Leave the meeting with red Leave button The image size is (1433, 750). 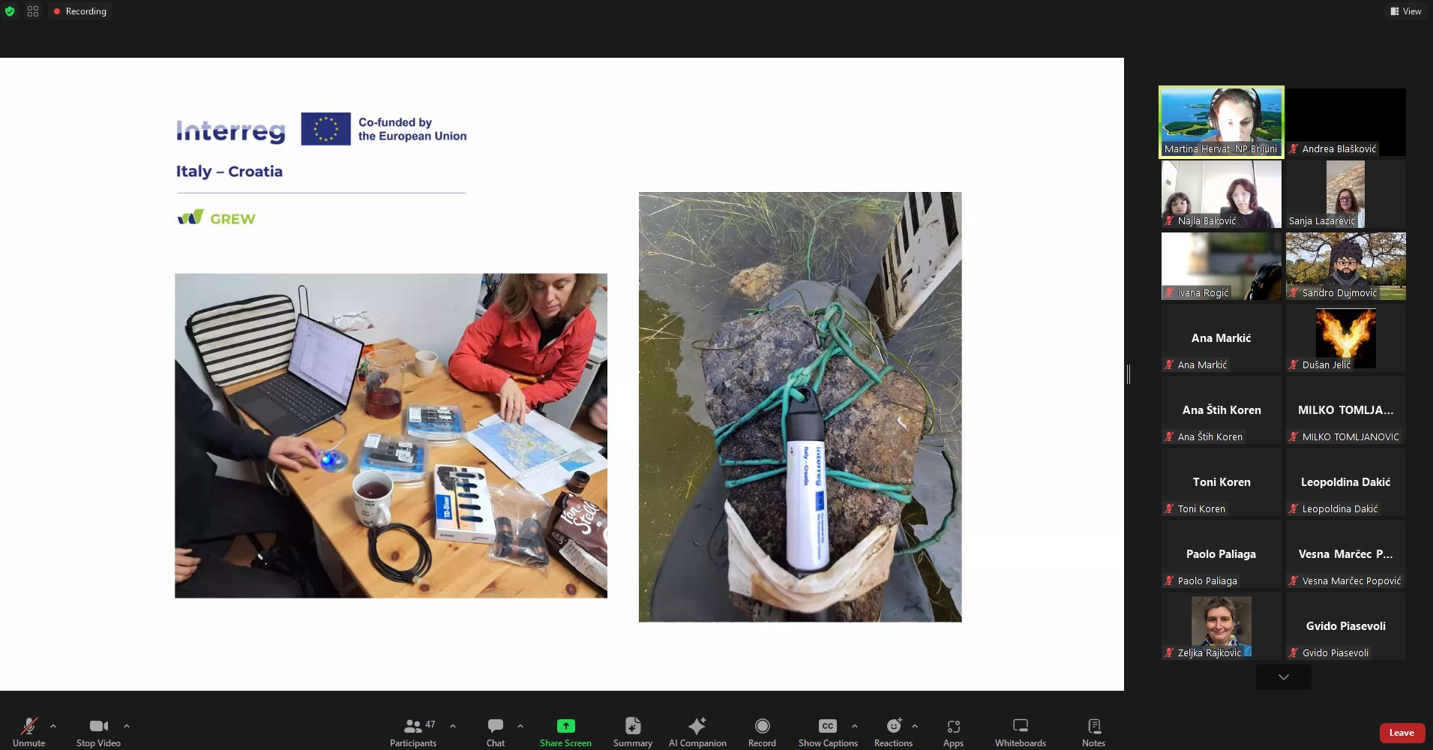[x=1401, y=733]
